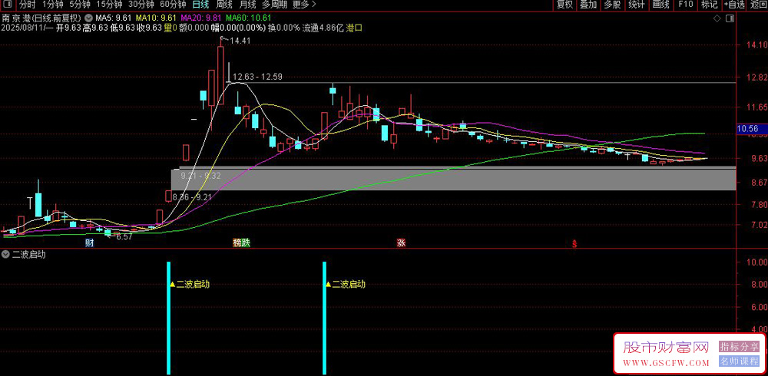
Task: Click the 标记 mark button
Action: click(709, 5)
